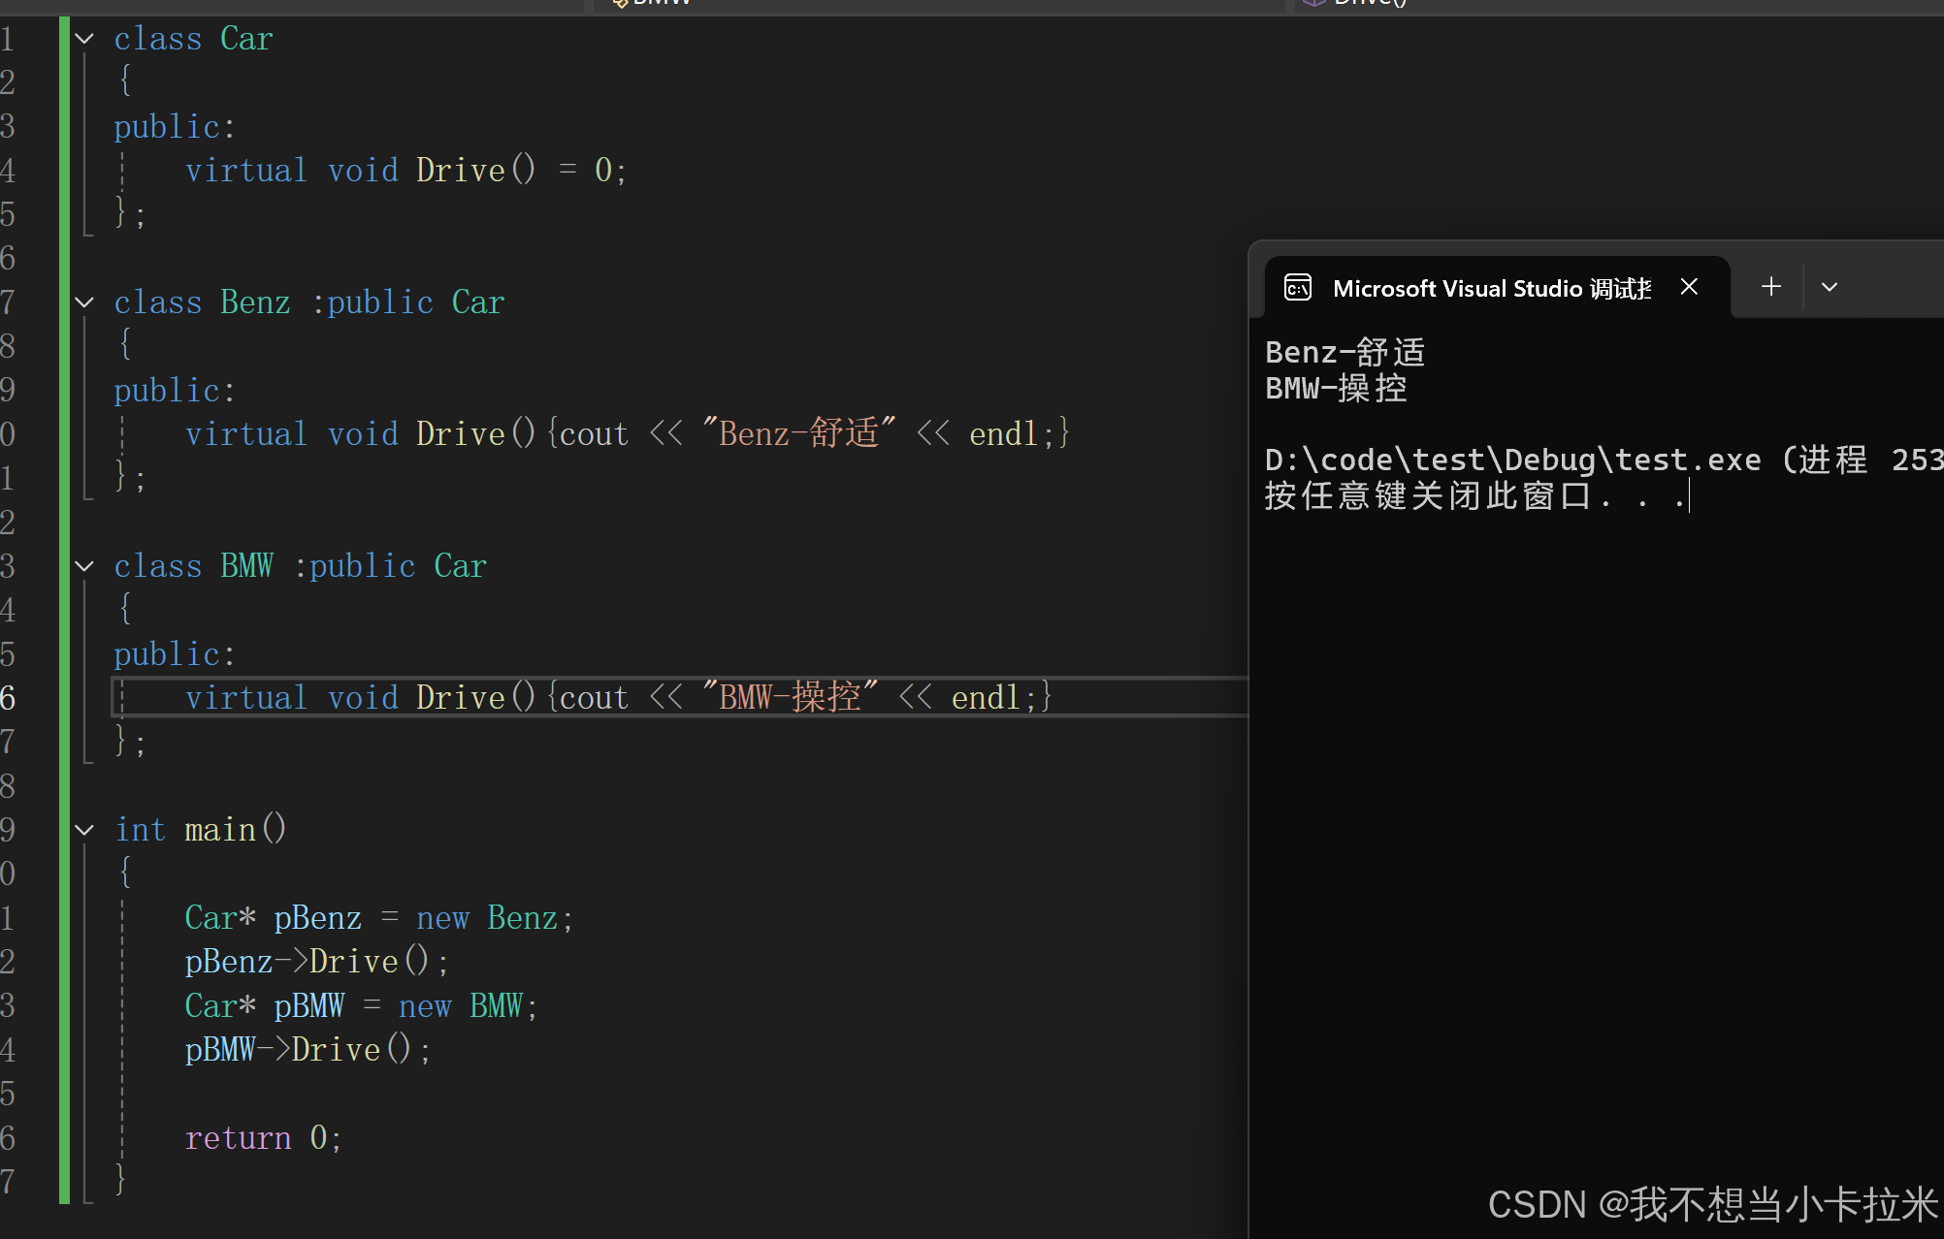Click the test.exe path line in console

[1513, 460]
